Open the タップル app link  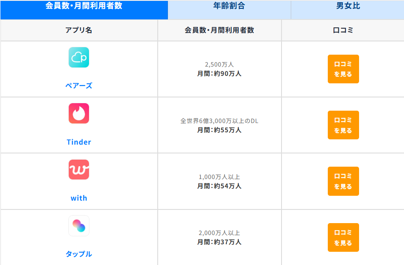79,254
